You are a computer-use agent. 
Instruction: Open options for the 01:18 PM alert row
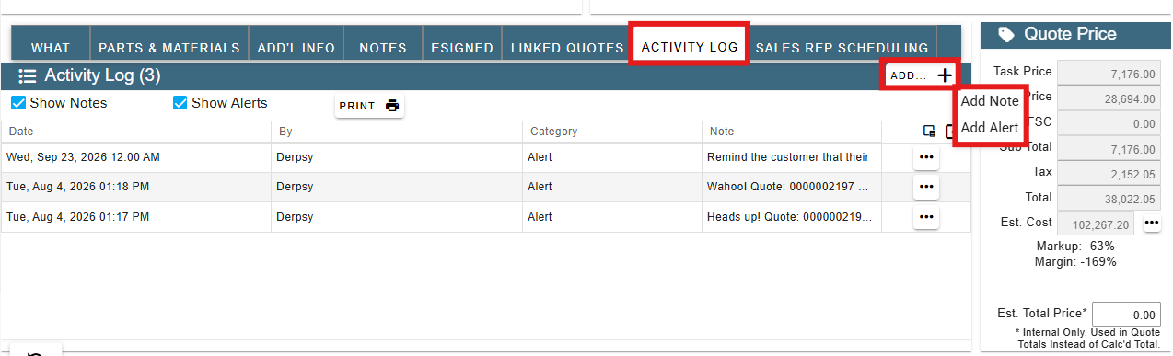click(x=926, y=187)
